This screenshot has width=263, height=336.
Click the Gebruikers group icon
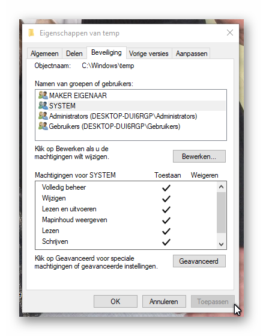[x=43, y=126]
